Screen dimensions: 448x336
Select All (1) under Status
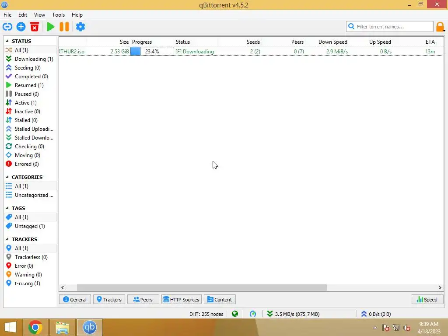(x=30, y=50)
